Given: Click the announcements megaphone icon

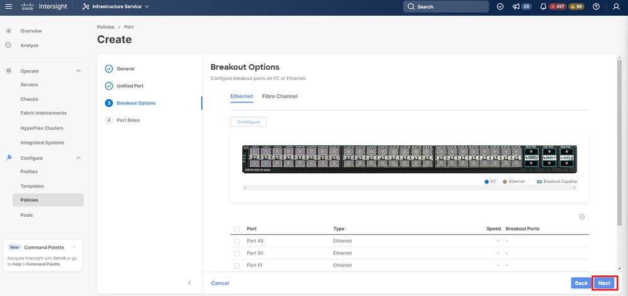Looking at the screenshot, I should [517, 7].
